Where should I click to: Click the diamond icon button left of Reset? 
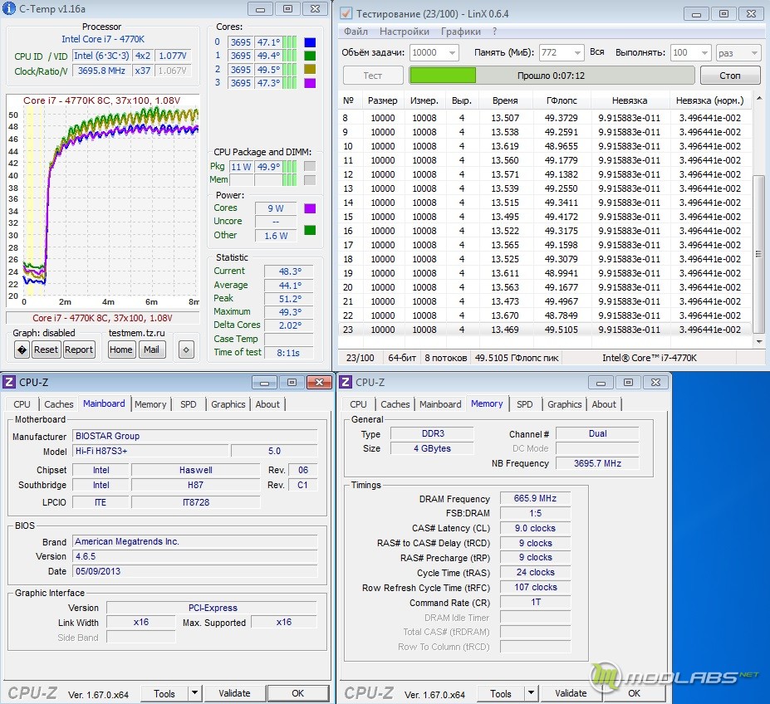point(22,350)
